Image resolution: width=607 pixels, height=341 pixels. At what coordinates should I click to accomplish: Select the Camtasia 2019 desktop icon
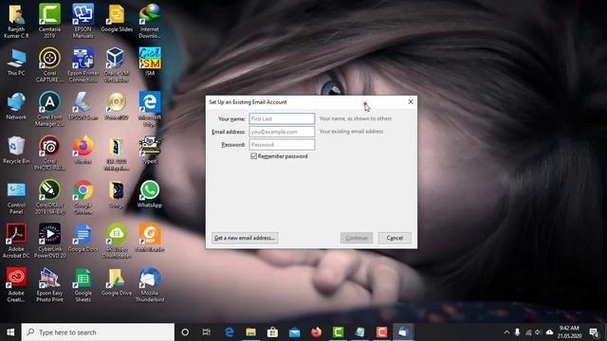tap(49, 21)
